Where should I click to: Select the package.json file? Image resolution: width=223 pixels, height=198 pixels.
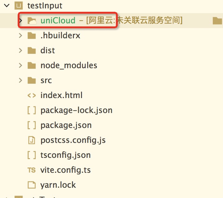pos(66,125)
